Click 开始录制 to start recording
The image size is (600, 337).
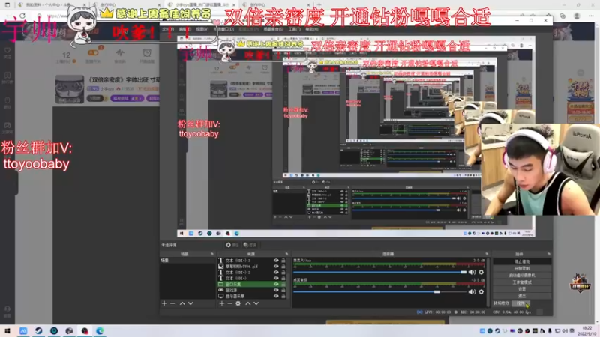coord(522,269)
